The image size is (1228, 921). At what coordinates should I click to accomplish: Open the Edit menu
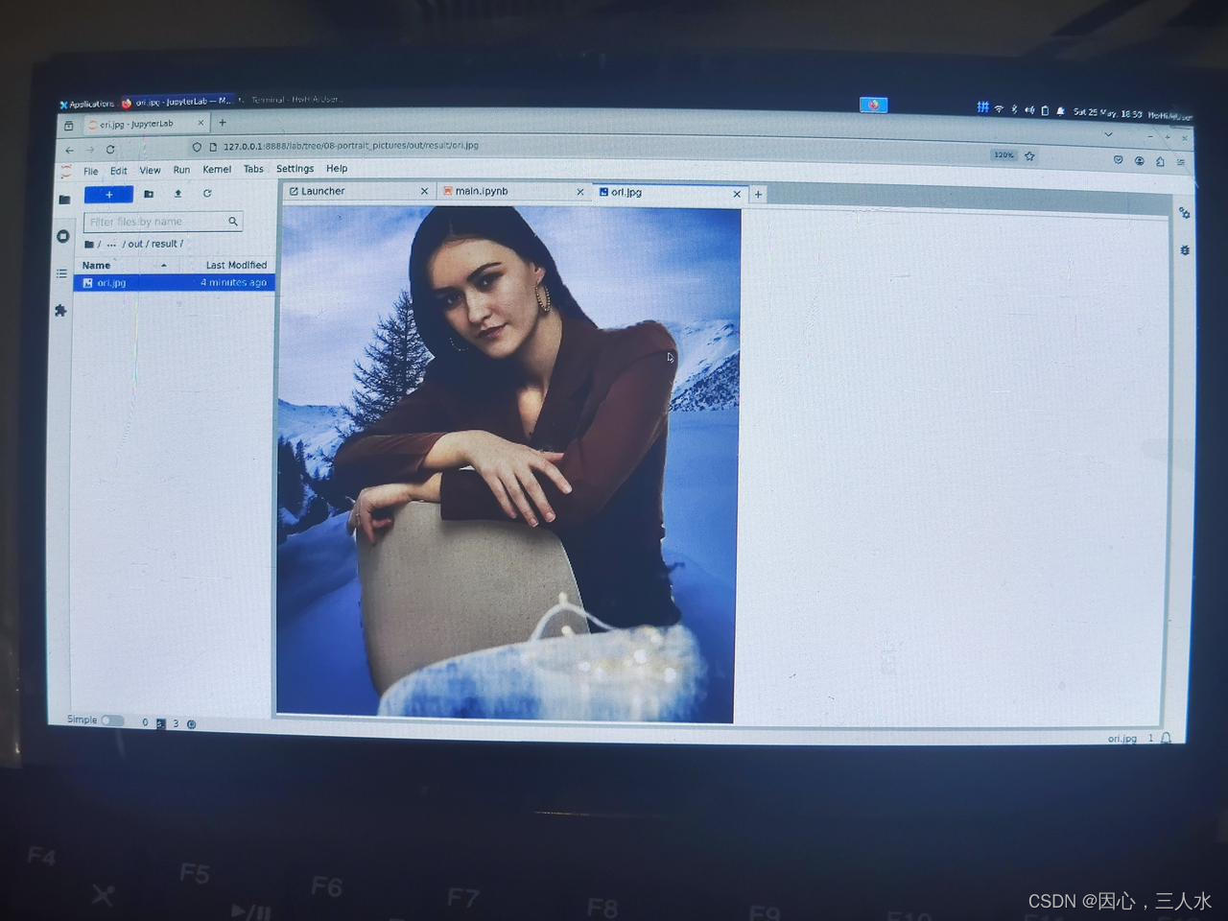pyautogui.click(x=119, y=171)
